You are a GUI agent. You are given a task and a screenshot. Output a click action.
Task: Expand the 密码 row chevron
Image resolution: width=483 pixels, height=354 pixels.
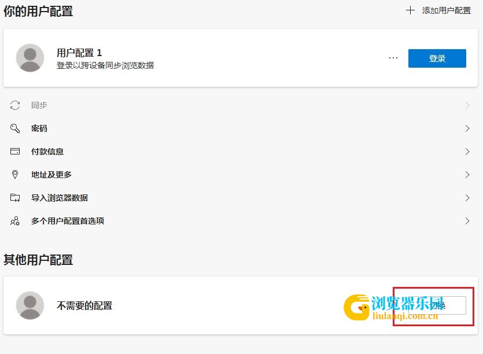467,128
